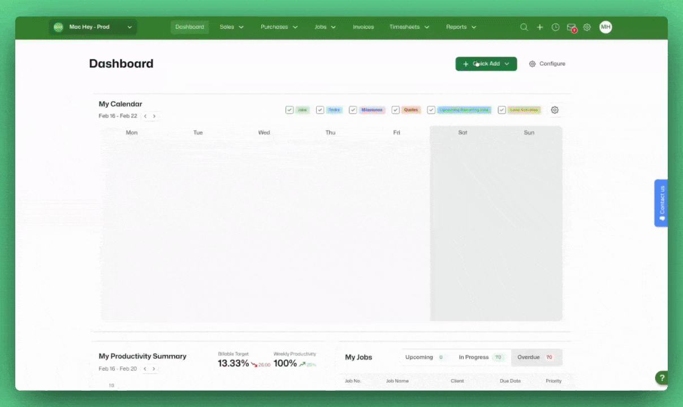Go to the Invoices menu item
The image size is (683, 407).
tap(363, 27)
